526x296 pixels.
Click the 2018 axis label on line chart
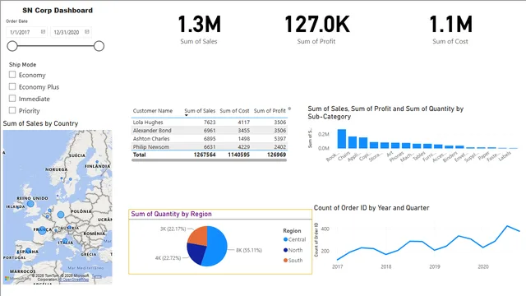(x=386, y=266)
